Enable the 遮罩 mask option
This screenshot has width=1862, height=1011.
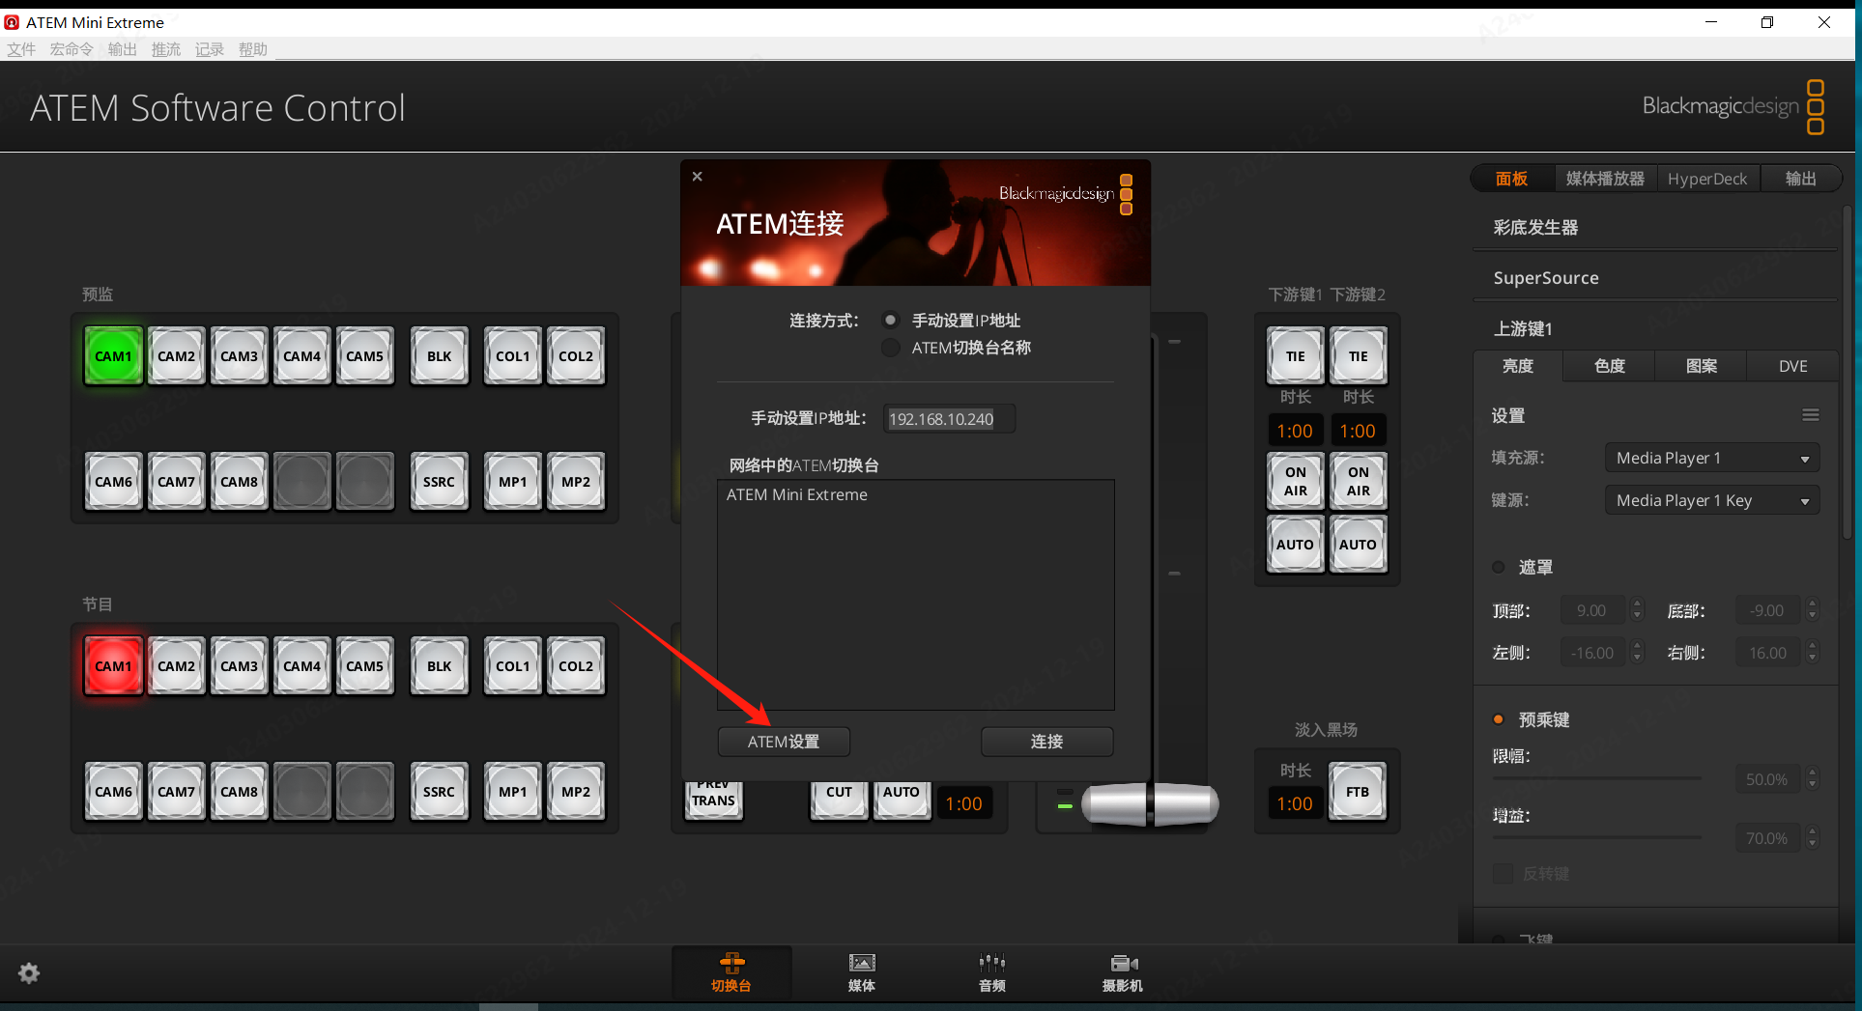coord(1499,567)
